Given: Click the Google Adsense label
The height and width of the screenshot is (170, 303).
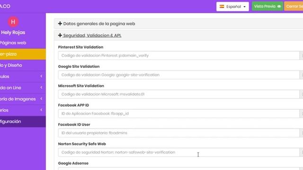Looking at the screenshot, I should tap(73, 163).
